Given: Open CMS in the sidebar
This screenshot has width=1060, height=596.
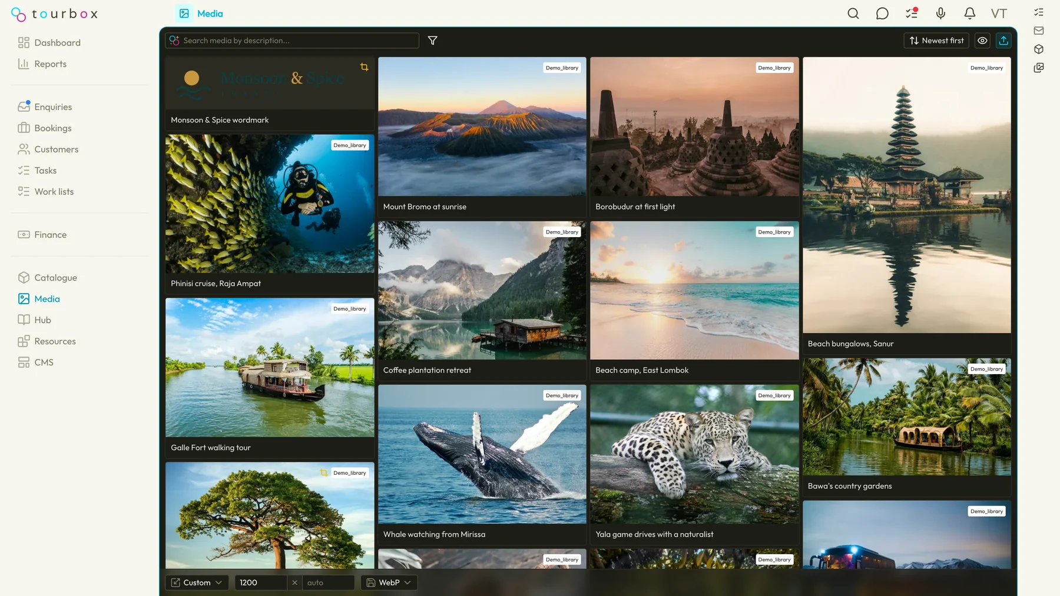Looking at the screenshot, I should [36, 362].
